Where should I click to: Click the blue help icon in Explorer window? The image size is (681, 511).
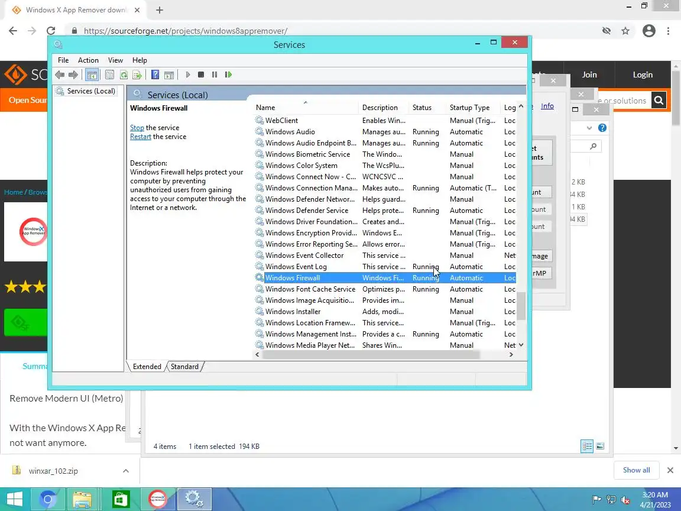[602, 128]
